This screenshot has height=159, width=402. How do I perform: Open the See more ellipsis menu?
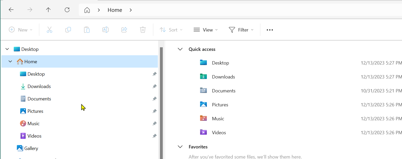(x=270, y=30)
